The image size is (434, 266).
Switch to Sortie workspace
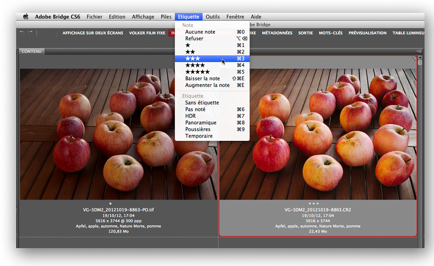click(305, 33)
